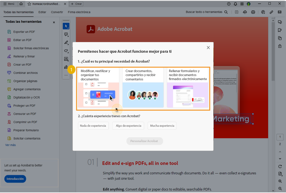Screen dimensions: 286x193
Task: Select the 'Crear documentos, compartirlos y recibir comentarios' card
Action: click(x=143, y=88)
